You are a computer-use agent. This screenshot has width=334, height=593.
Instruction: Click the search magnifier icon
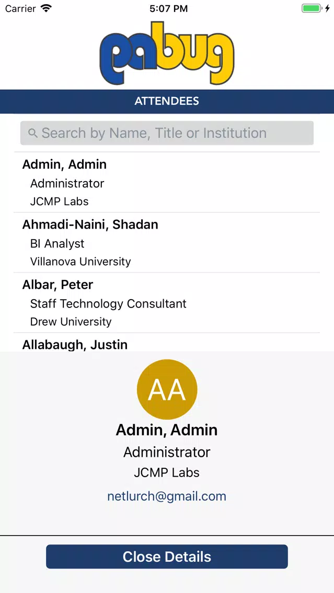tap(33, 133)
